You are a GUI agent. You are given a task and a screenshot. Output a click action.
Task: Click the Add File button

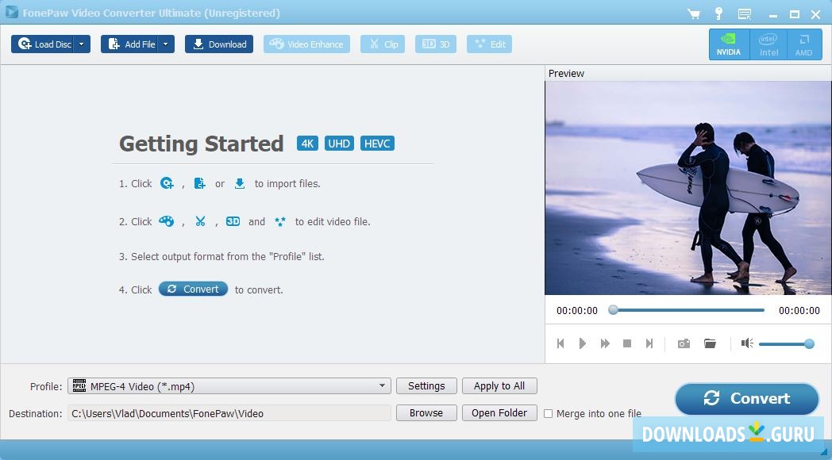click(130, 44)
